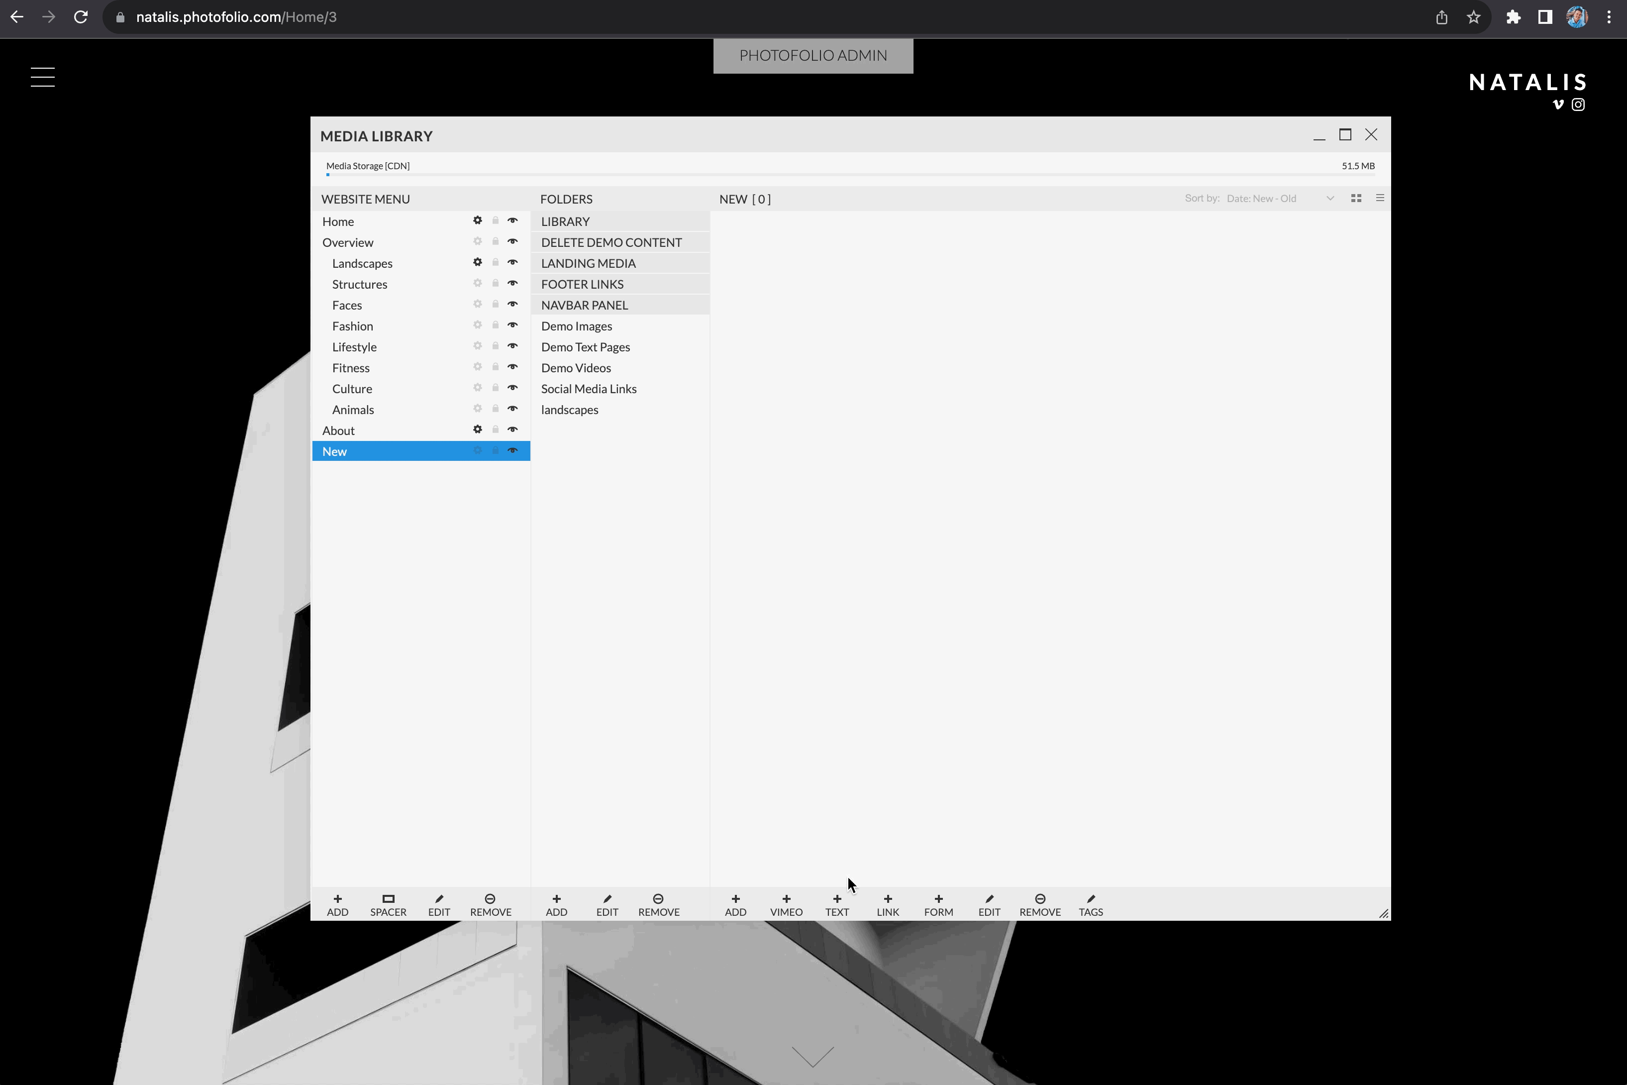Screen dimensions: 1627x1085
Task: Click the PHOTOFOLIO ADMIN button
Action: [x=813, y=55]
